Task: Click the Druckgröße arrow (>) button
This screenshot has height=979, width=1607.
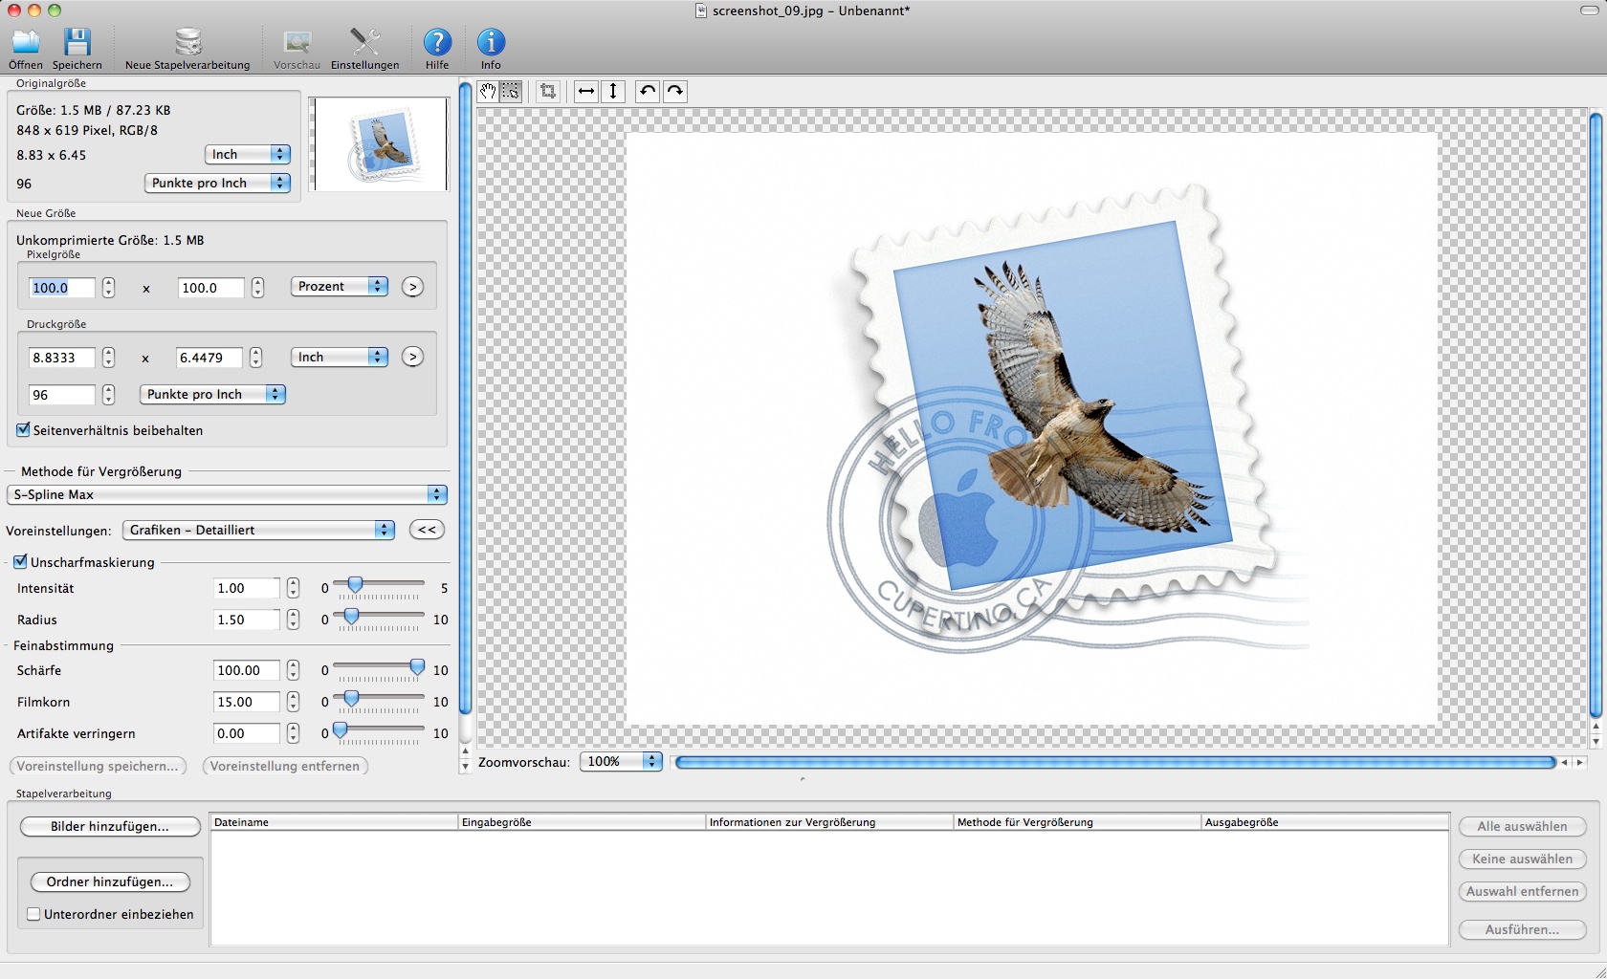Action: click(x=412, y=357)
